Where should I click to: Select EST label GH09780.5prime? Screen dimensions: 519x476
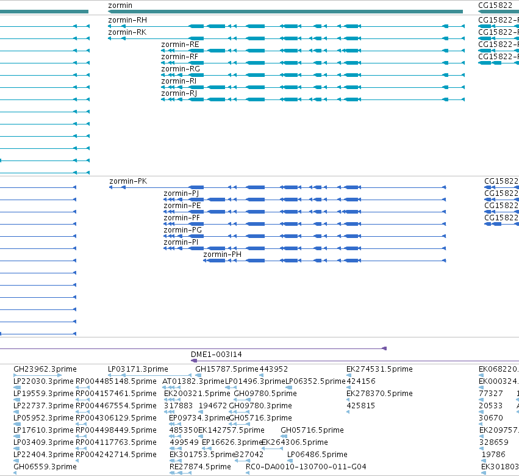coord(265,394)
